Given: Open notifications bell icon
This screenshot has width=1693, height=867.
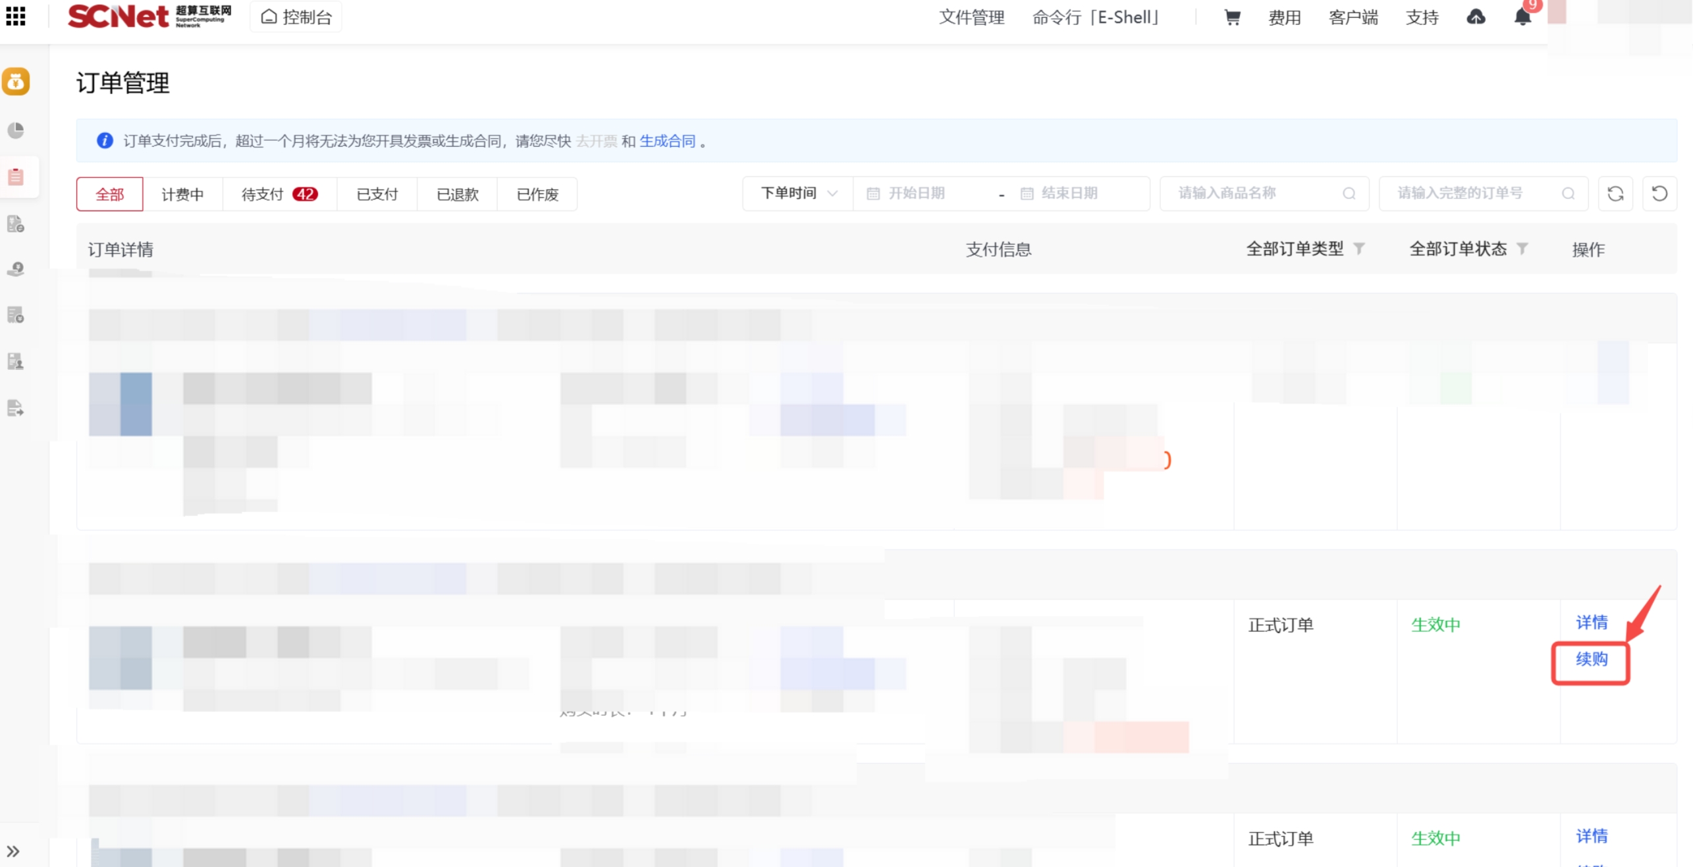Looking at the screenshot, I should click(1522, 17).
